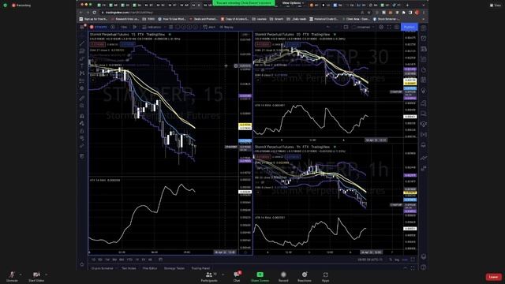
Task: Open the Indicators dialog
Action: (152, 27)
